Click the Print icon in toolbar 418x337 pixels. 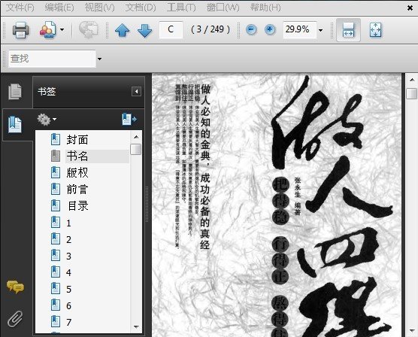click(x=20, y=30)
